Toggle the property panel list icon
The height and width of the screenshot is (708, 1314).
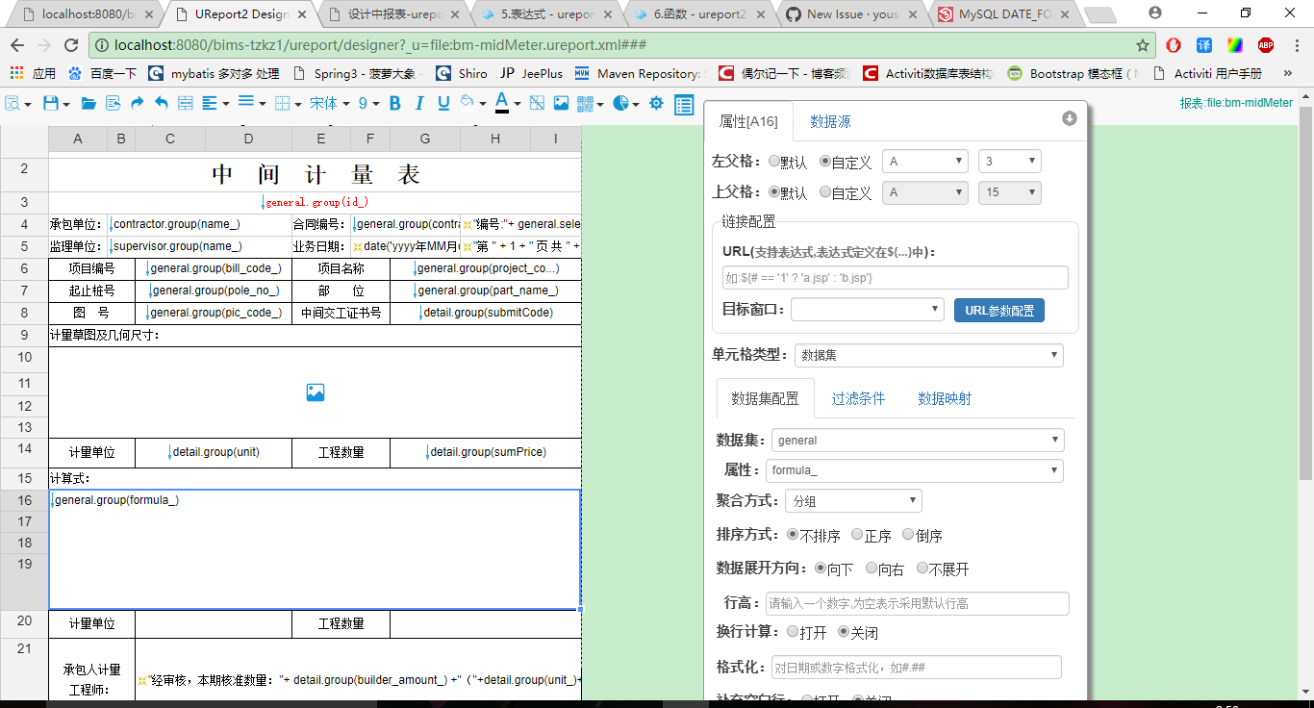tap(684, 104)
